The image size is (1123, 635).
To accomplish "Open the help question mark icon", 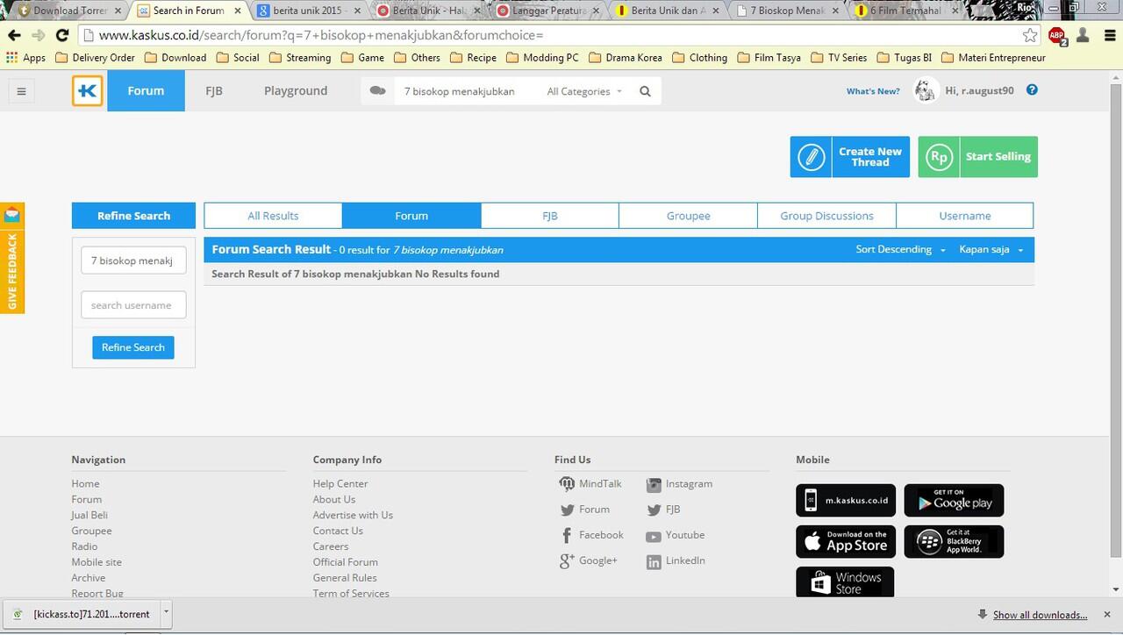I will (1032, 89).
